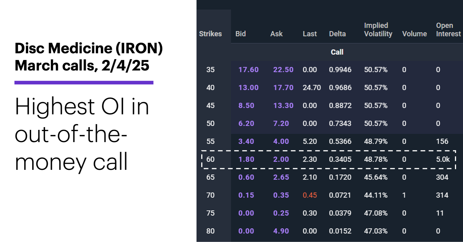This screenshot has width=463, height=242.
Task: Click ask price 2.00
Action: tap(281, 159)
